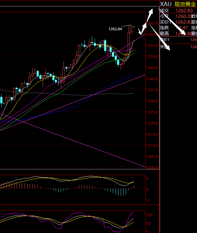Click the latest red MACD histogram bar
The image size is (197, 233).
point(134,187)
